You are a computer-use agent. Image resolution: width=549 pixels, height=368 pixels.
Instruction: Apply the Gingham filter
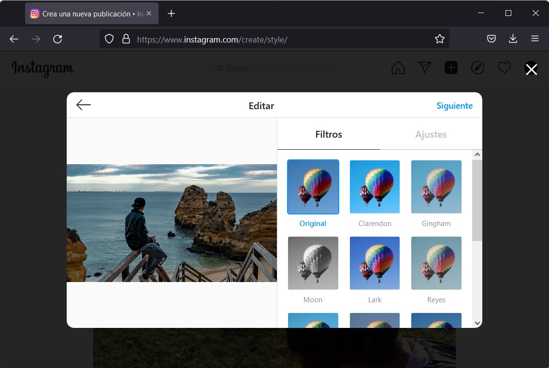point(436,187)
